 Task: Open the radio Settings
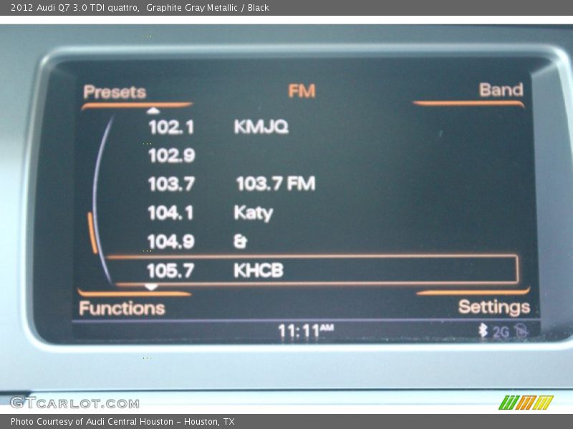click(x=493, y=307)
